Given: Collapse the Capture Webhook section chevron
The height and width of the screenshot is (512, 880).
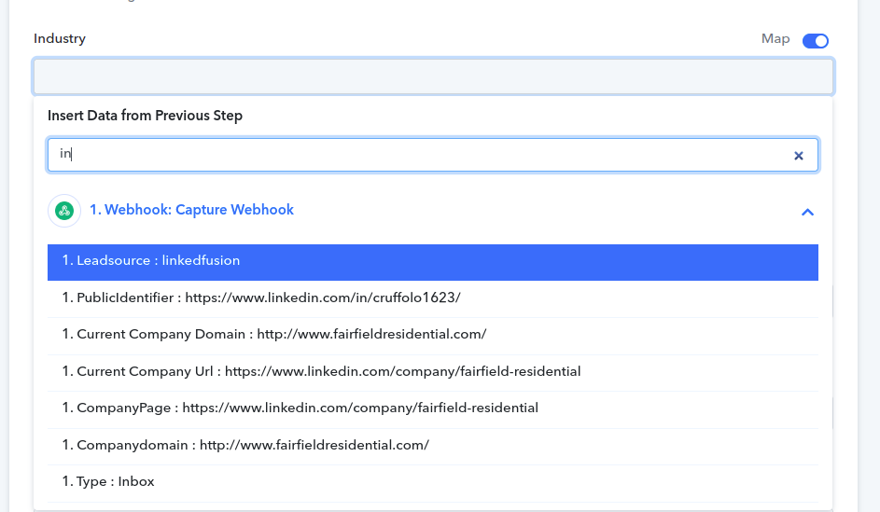Looking at the screenshot, I should [807, 212].
